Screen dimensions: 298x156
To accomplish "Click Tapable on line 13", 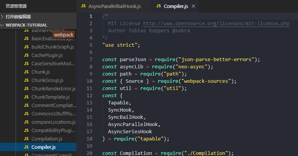I will [x=118, y=103].
